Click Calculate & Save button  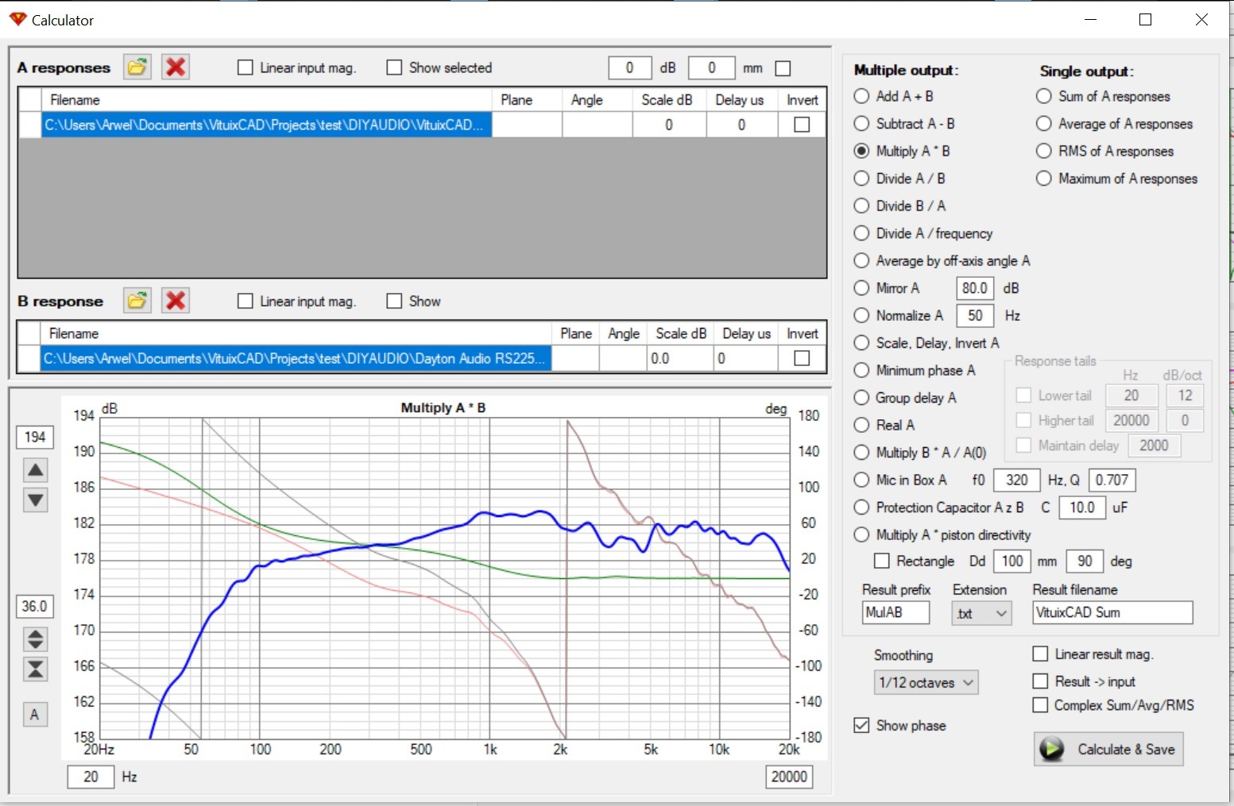point(1108,749)
